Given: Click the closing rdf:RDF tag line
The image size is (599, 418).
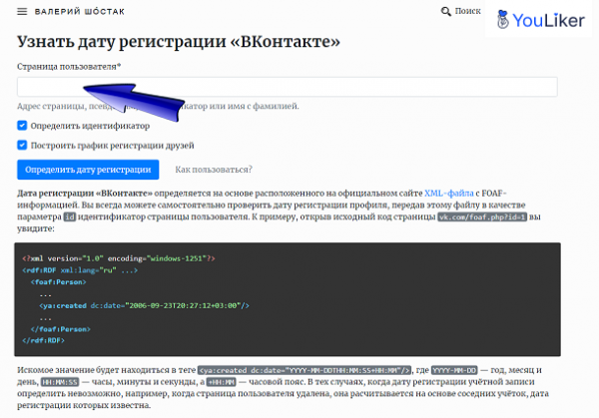Looking at the screenshot, I should coord(43,340).
